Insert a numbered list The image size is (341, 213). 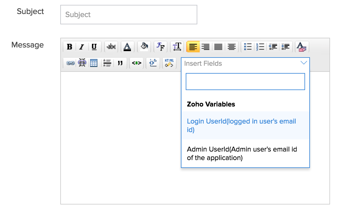260,47
